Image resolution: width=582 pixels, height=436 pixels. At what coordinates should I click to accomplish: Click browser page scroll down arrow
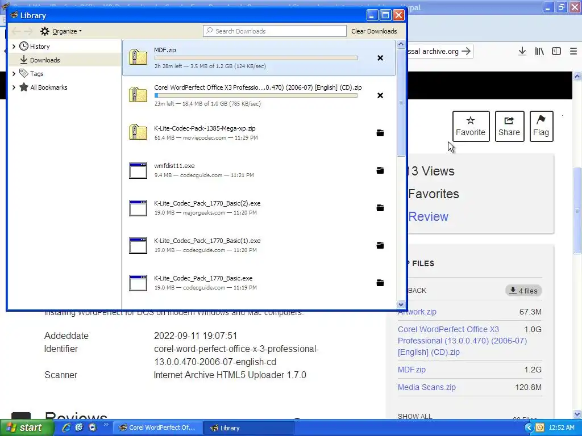pyautogui.click(x=577, y=414)
